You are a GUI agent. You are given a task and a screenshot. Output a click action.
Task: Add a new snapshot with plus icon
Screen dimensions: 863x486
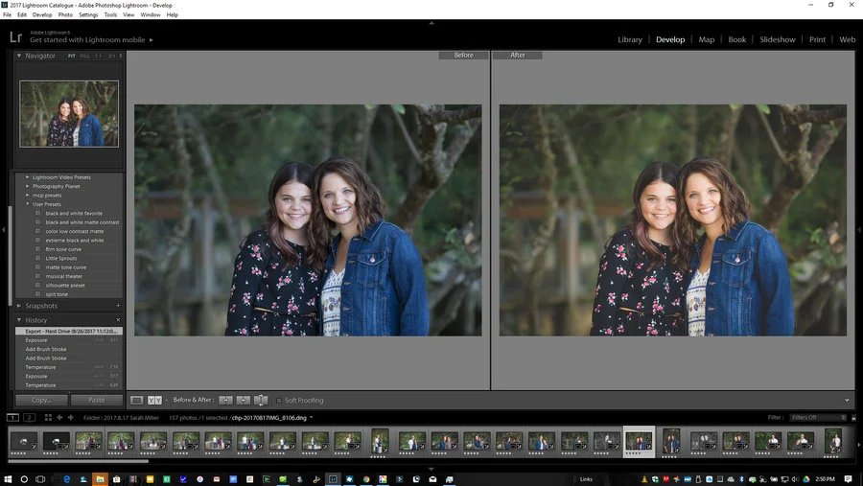click(118, 306)
